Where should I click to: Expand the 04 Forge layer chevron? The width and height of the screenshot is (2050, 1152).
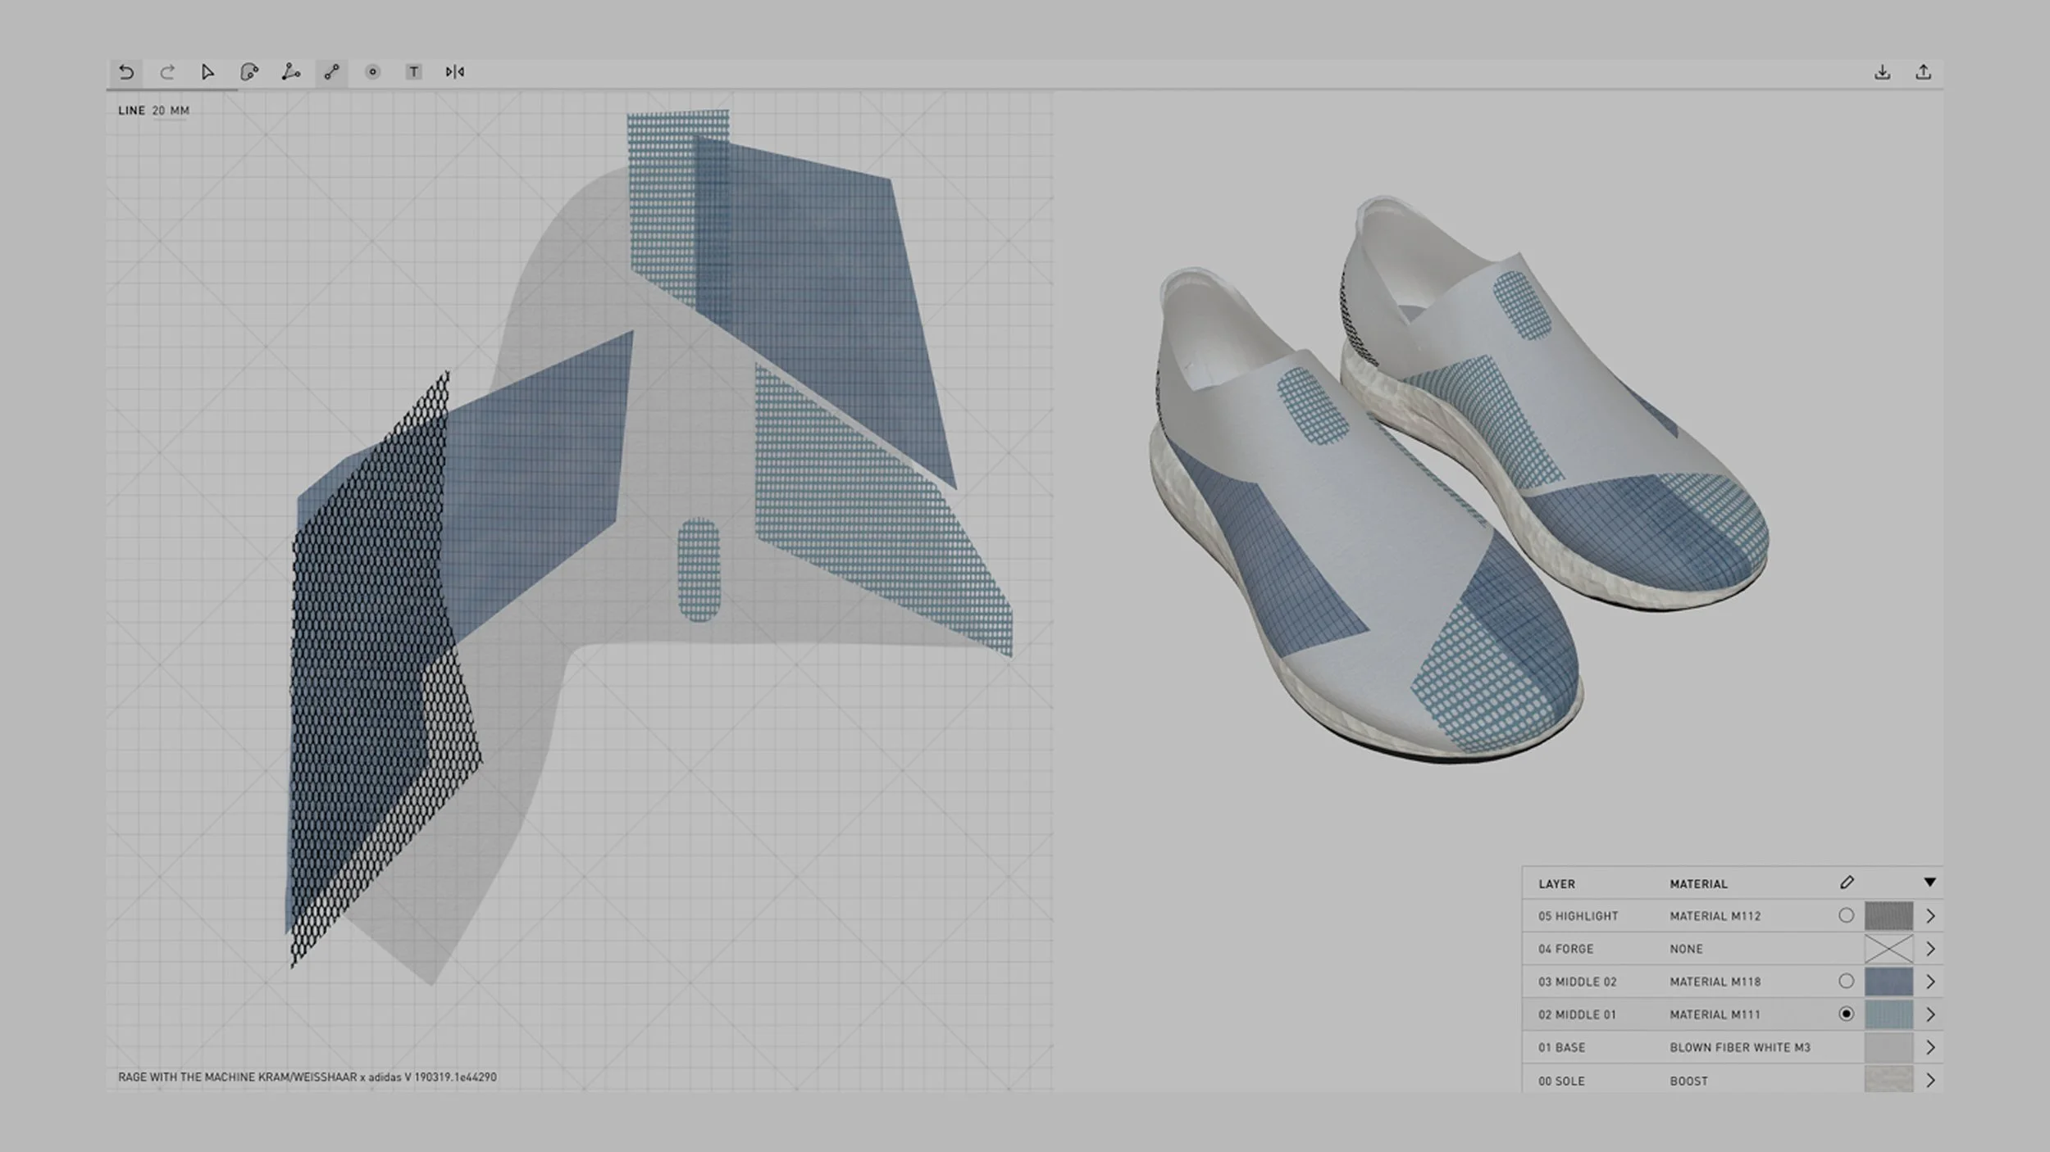[x=1930, y=948]
